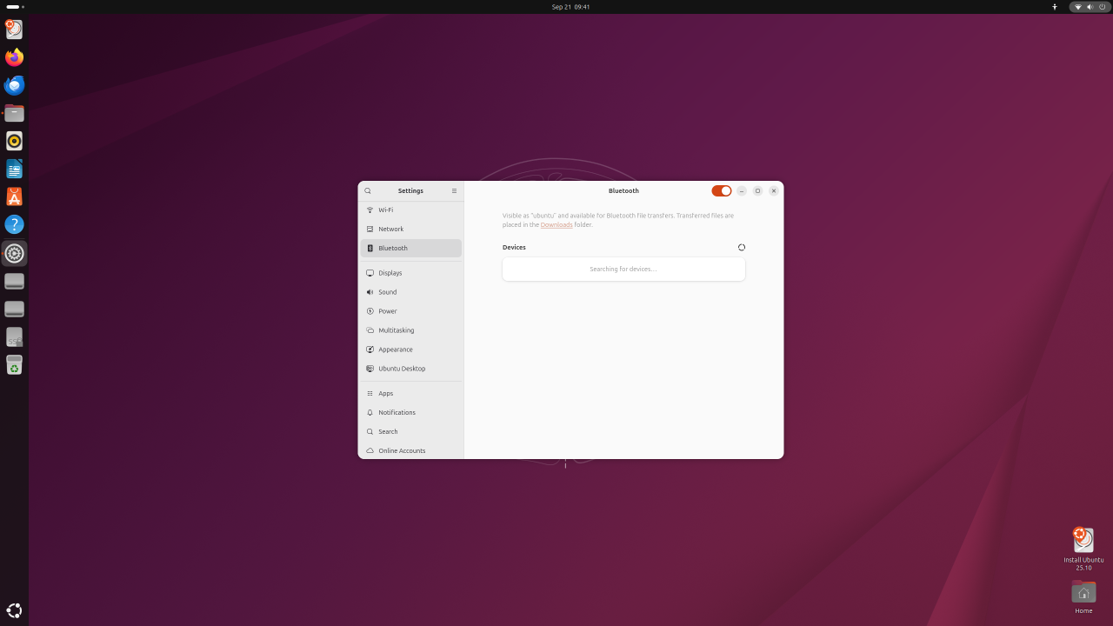Image resolution: width=1113 pixels, height=626 pixels.
Task: Open Thunderbird Mail from the dock
Action: [14, 85]
